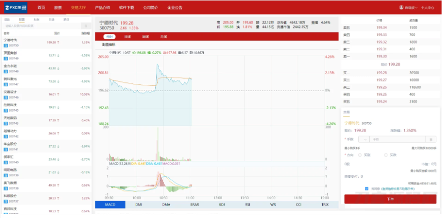Screen dimensions: 443x218
Task: Click the exchange badge beside code 300747
Action: [x=6, y=84]
